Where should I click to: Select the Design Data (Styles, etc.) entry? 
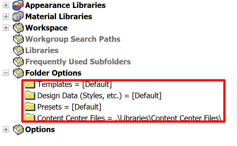(99, 96)
